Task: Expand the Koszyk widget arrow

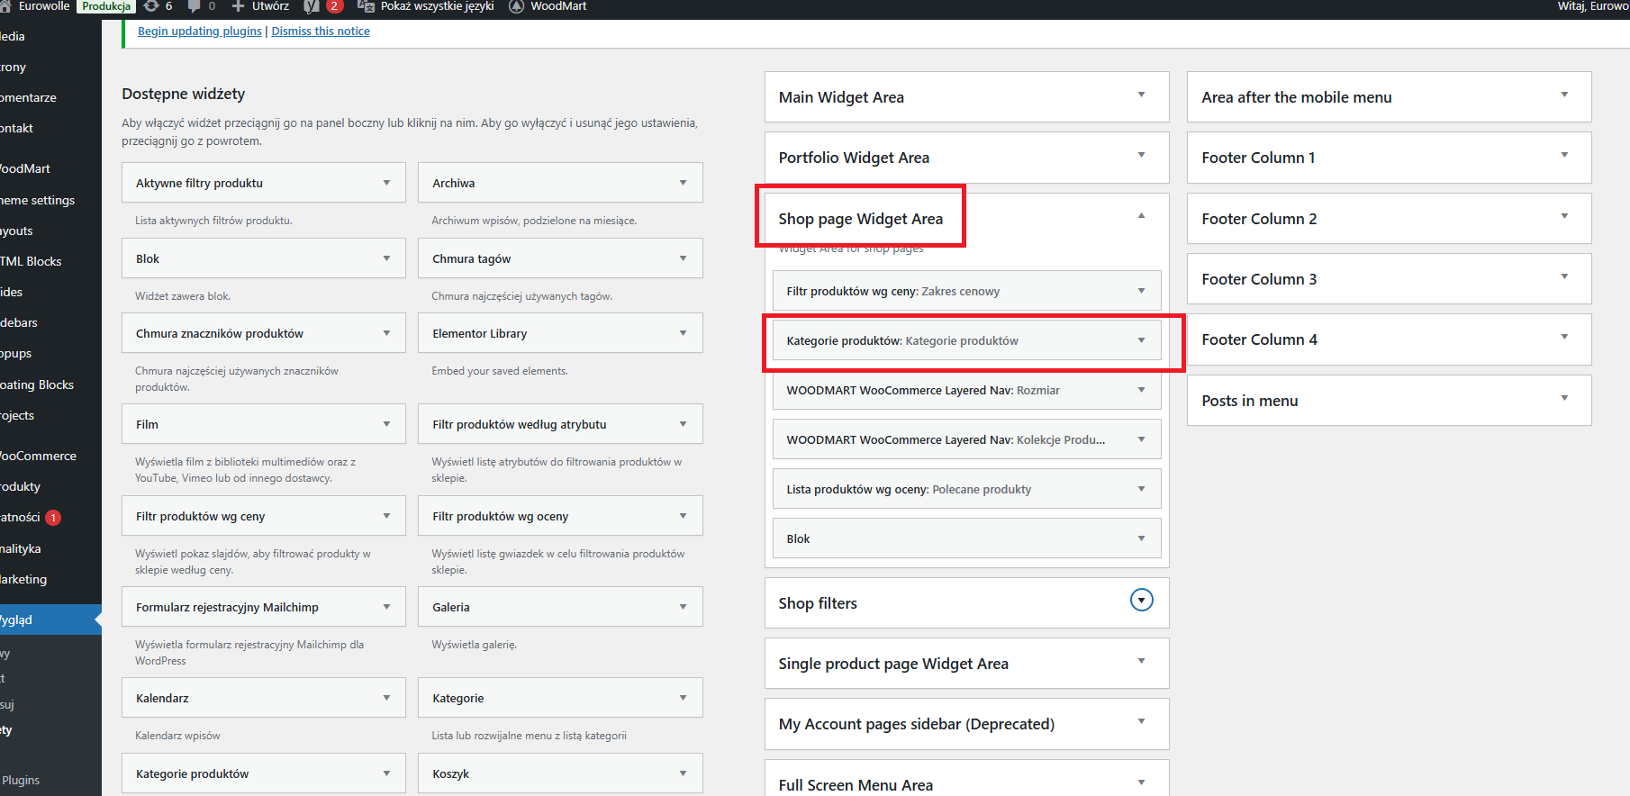Action: [683, 773]
